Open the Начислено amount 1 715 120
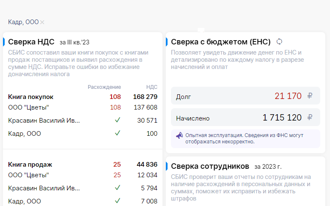This screenshot has height=206, width=330. click(x=282, y=118)
